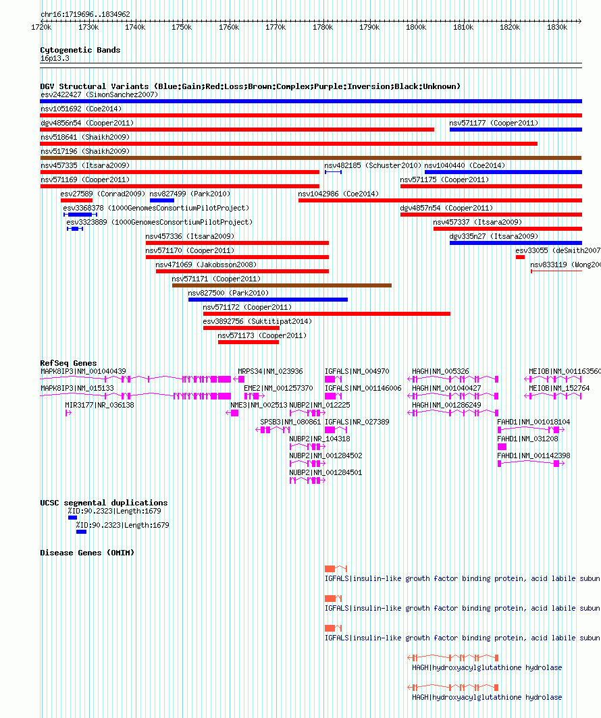Select the MAPK8IP3|NM_001040439 gene label

83,371
